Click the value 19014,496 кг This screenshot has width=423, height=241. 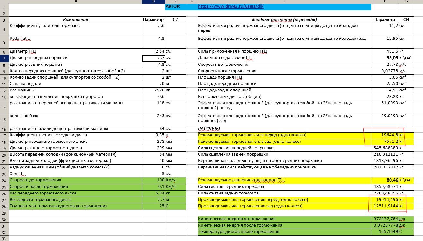coord(385,200)
